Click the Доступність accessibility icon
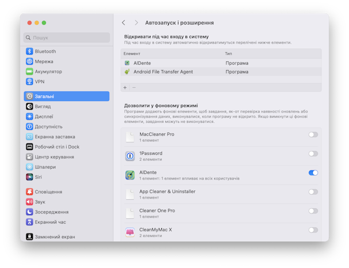 29,126
